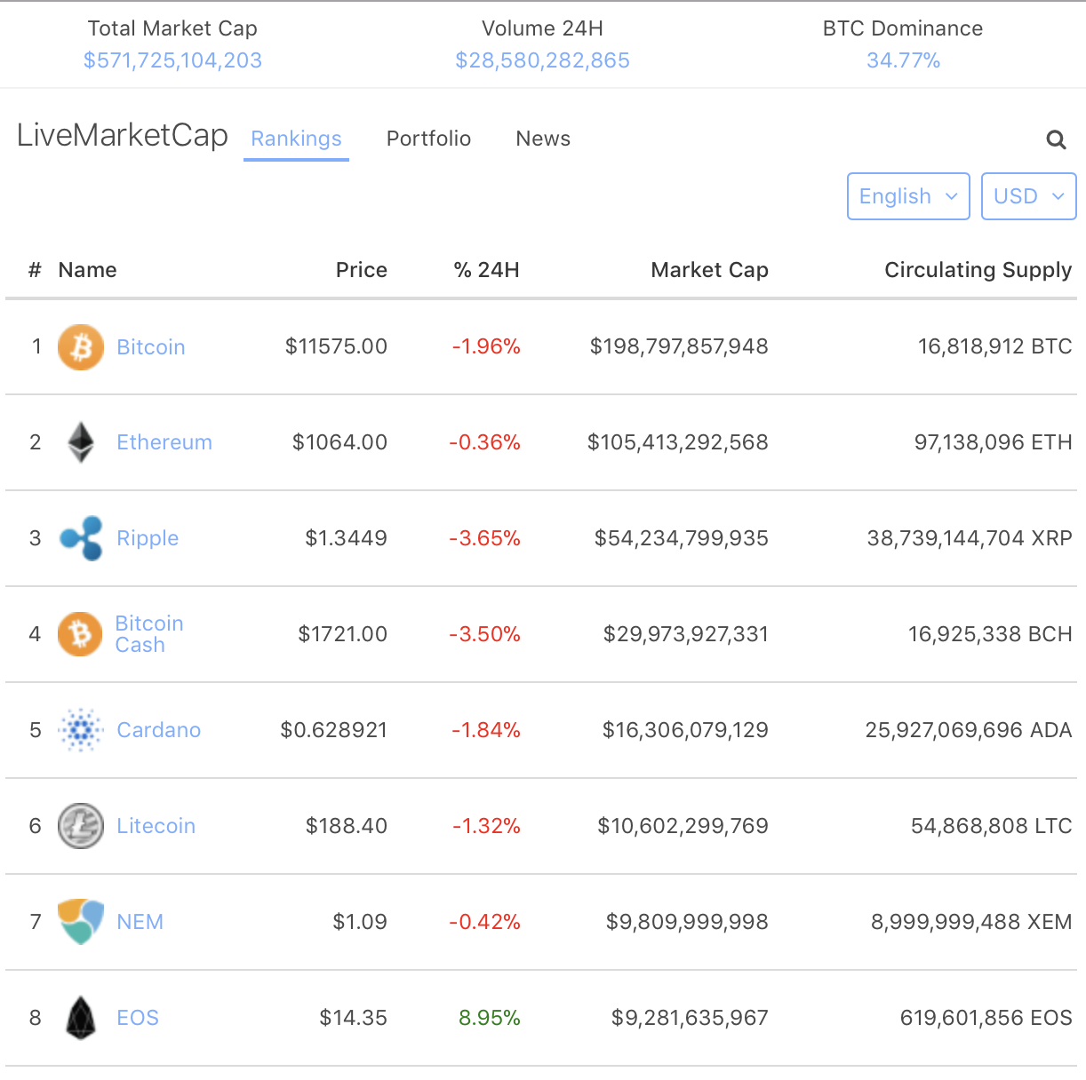Sort by the Market Cap column header

pos(709,270)
